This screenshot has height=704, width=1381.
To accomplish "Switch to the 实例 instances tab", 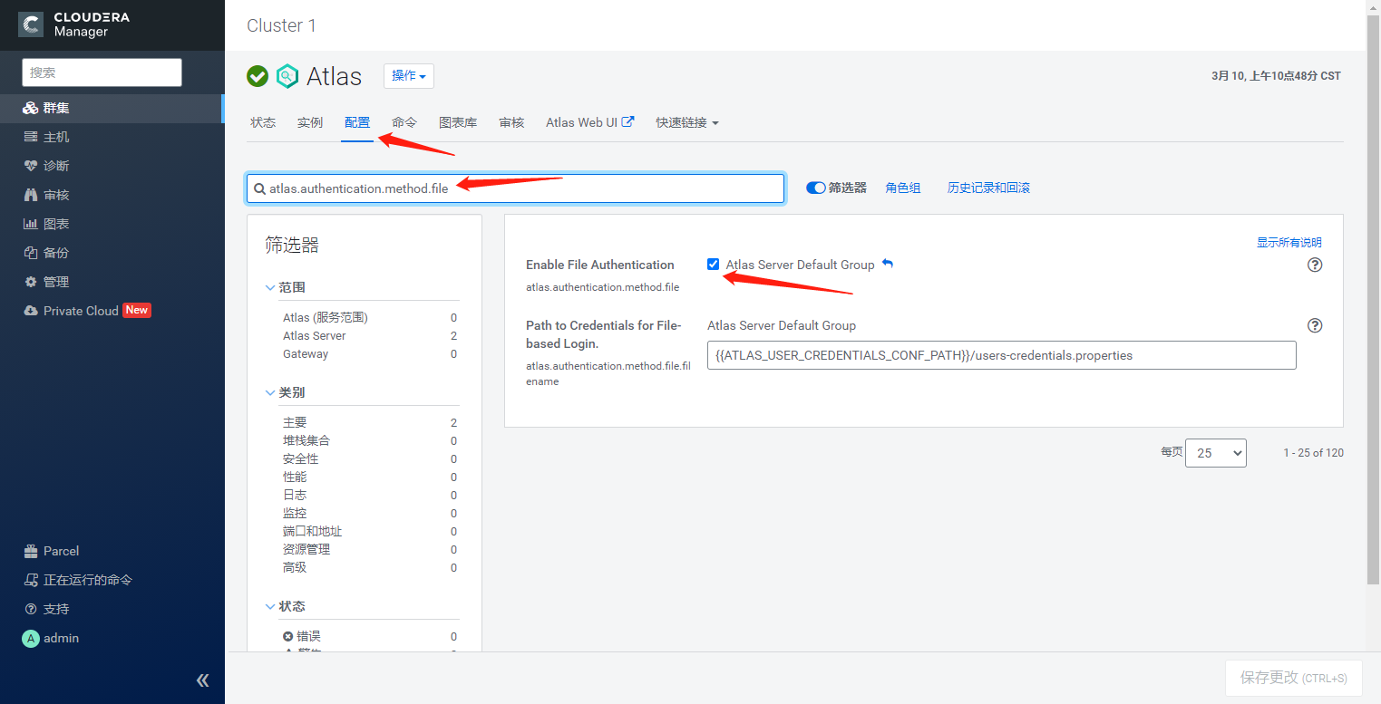I will pos(310,122).
